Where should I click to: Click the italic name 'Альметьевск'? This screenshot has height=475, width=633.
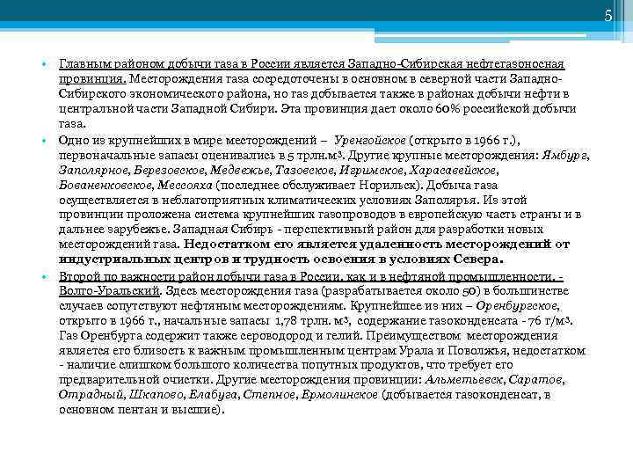tap(464, 380)
